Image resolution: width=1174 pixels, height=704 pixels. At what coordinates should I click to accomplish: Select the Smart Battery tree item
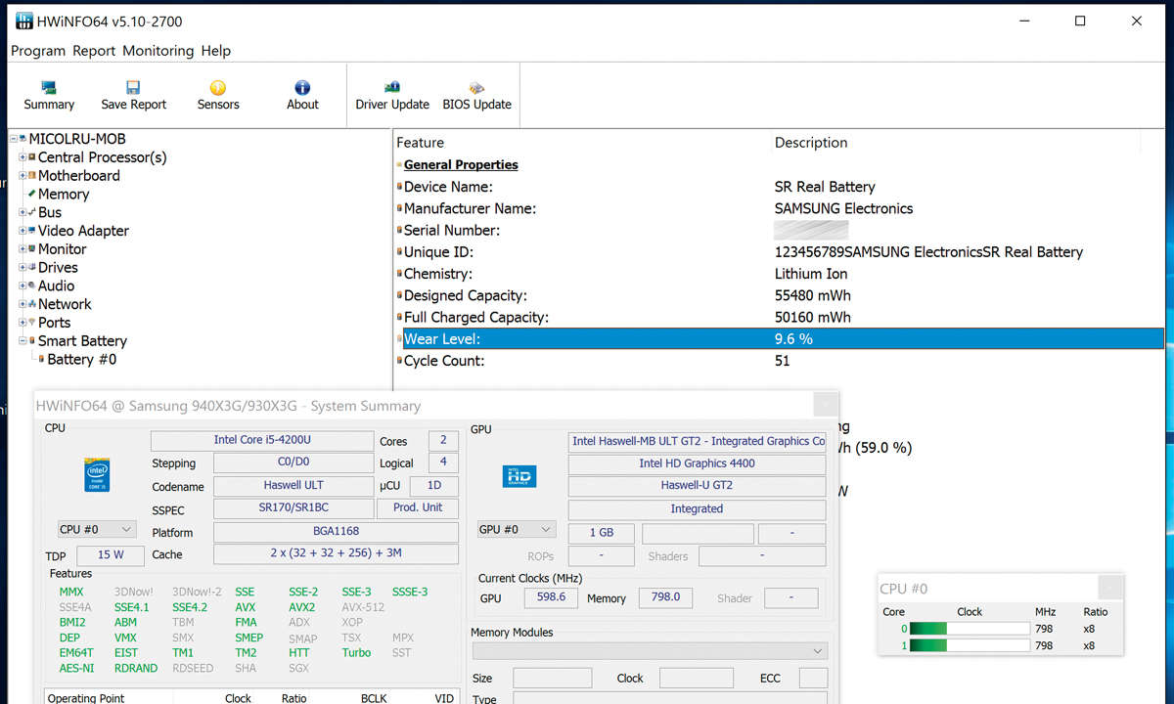point(82,341)
